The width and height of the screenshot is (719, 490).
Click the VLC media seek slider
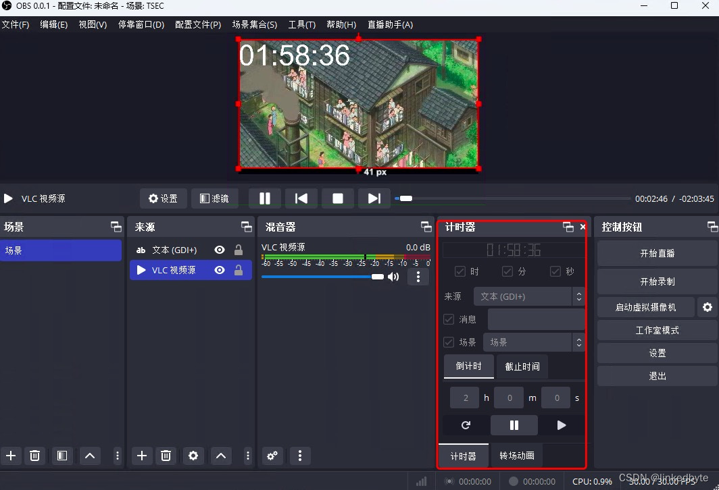pos(513,198)
